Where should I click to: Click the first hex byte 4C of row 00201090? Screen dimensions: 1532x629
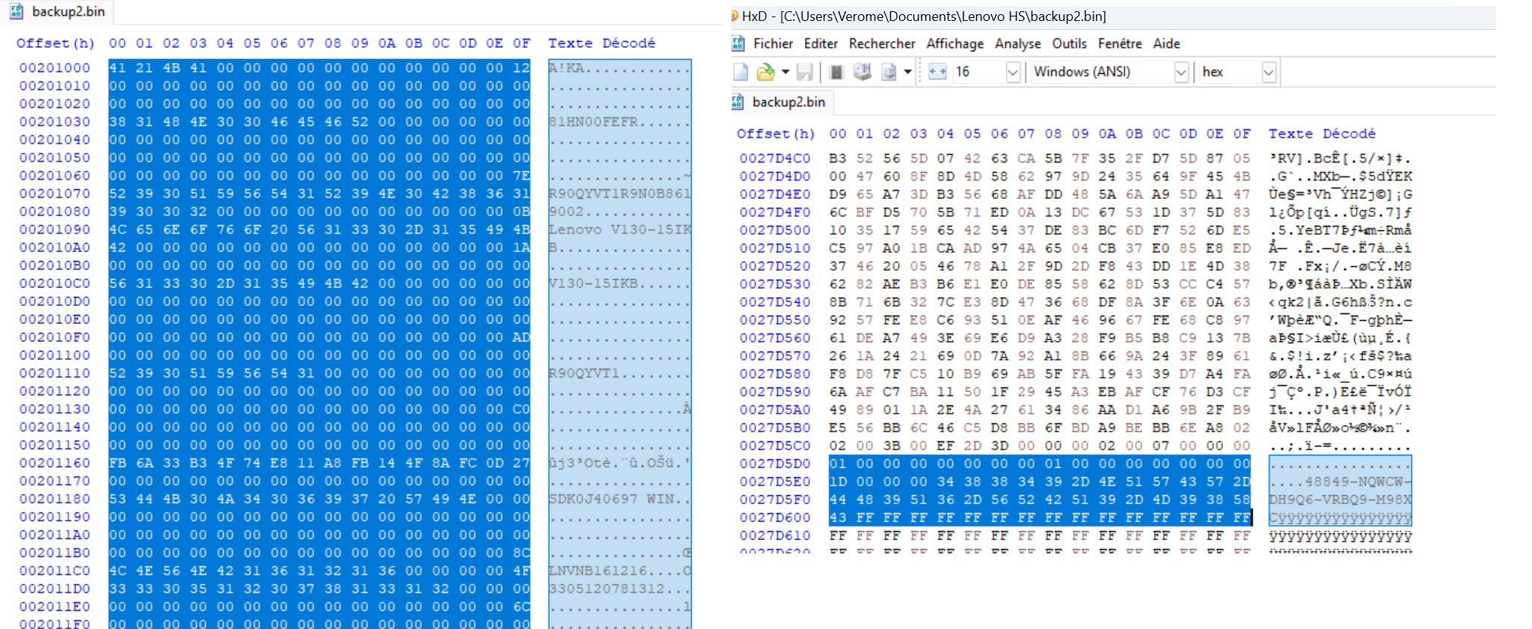[117, 230]
